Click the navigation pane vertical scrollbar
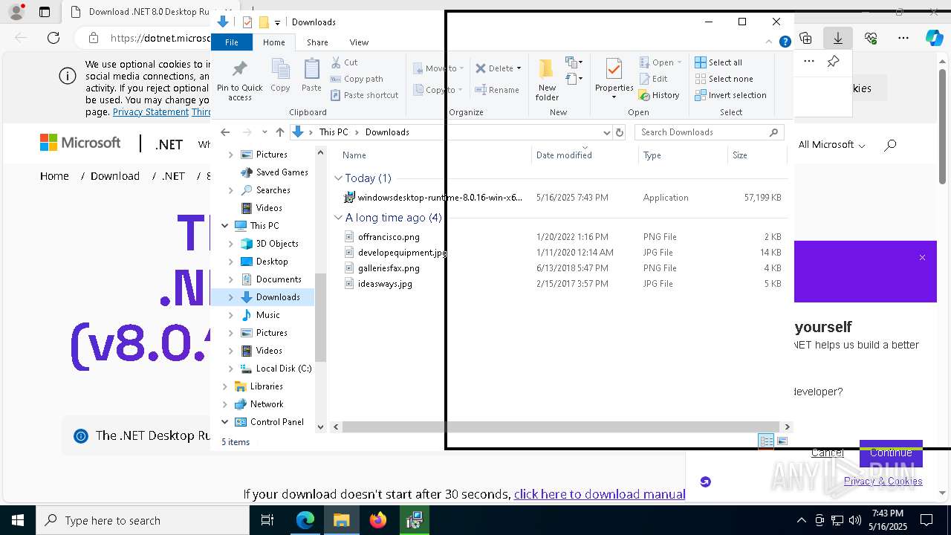 [x=321, y=317]
